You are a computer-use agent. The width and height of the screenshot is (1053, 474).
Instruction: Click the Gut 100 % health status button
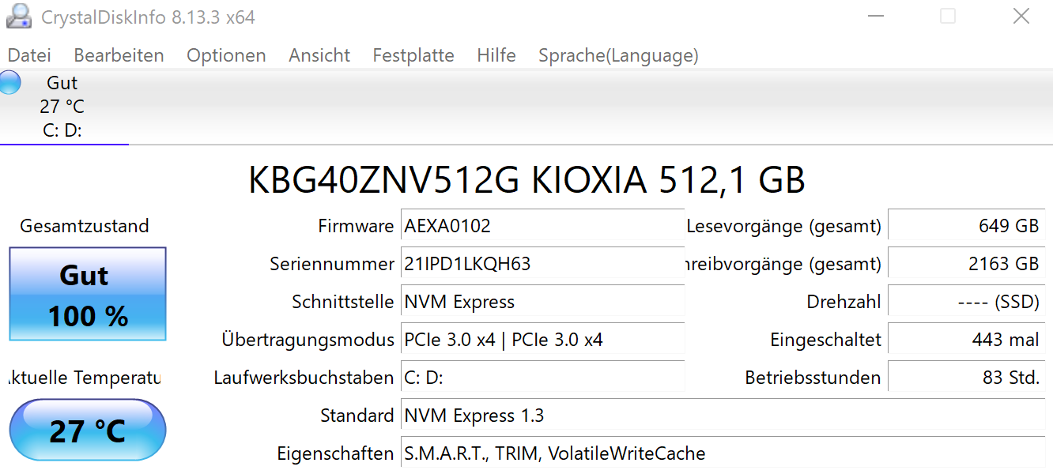click(88, 295)
